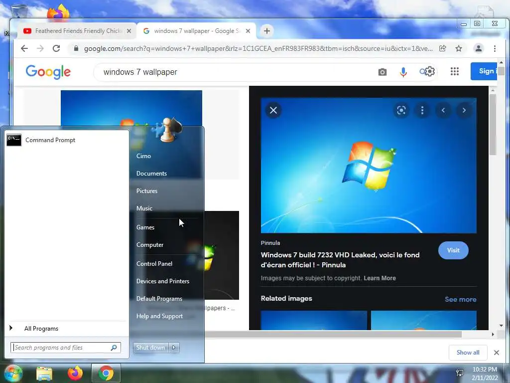
Task: Open a new Chrome tab with plus
Action: pyautogui.click(x=267, y=31)
